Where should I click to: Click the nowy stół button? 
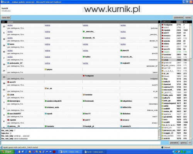point(6,17)
